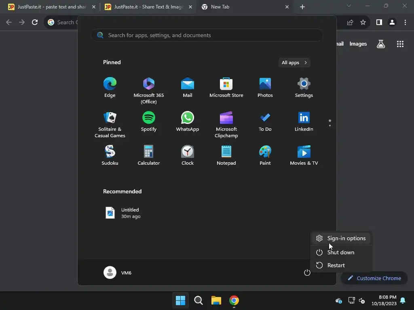The width and height of the screenshot is (414, 310).
Task: Reload the Chrome page
Action: (x=35, y=23)
